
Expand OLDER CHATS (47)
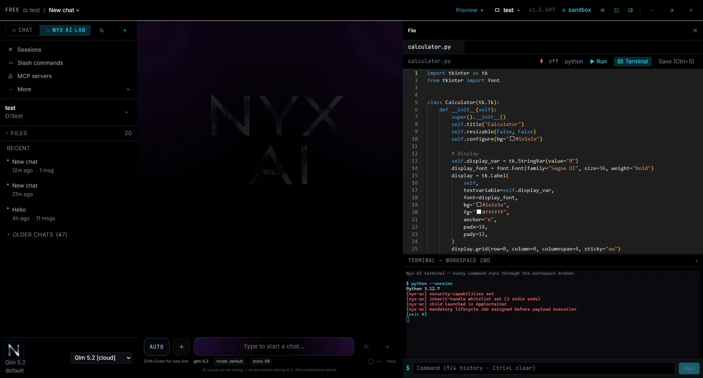(37, 235)
